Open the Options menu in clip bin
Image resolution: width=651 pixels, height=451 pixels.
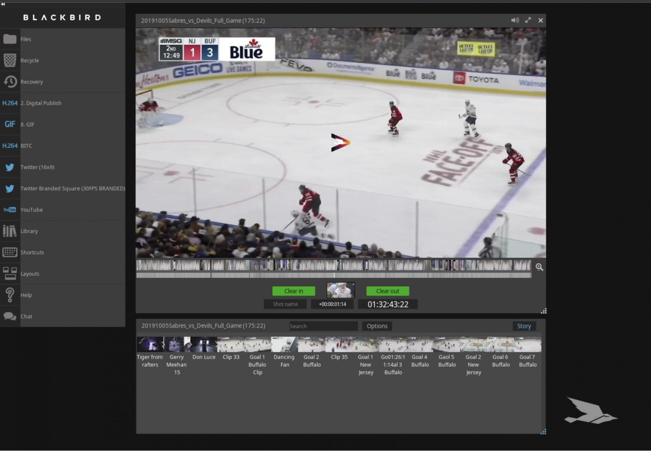click(x=377, y=326)
